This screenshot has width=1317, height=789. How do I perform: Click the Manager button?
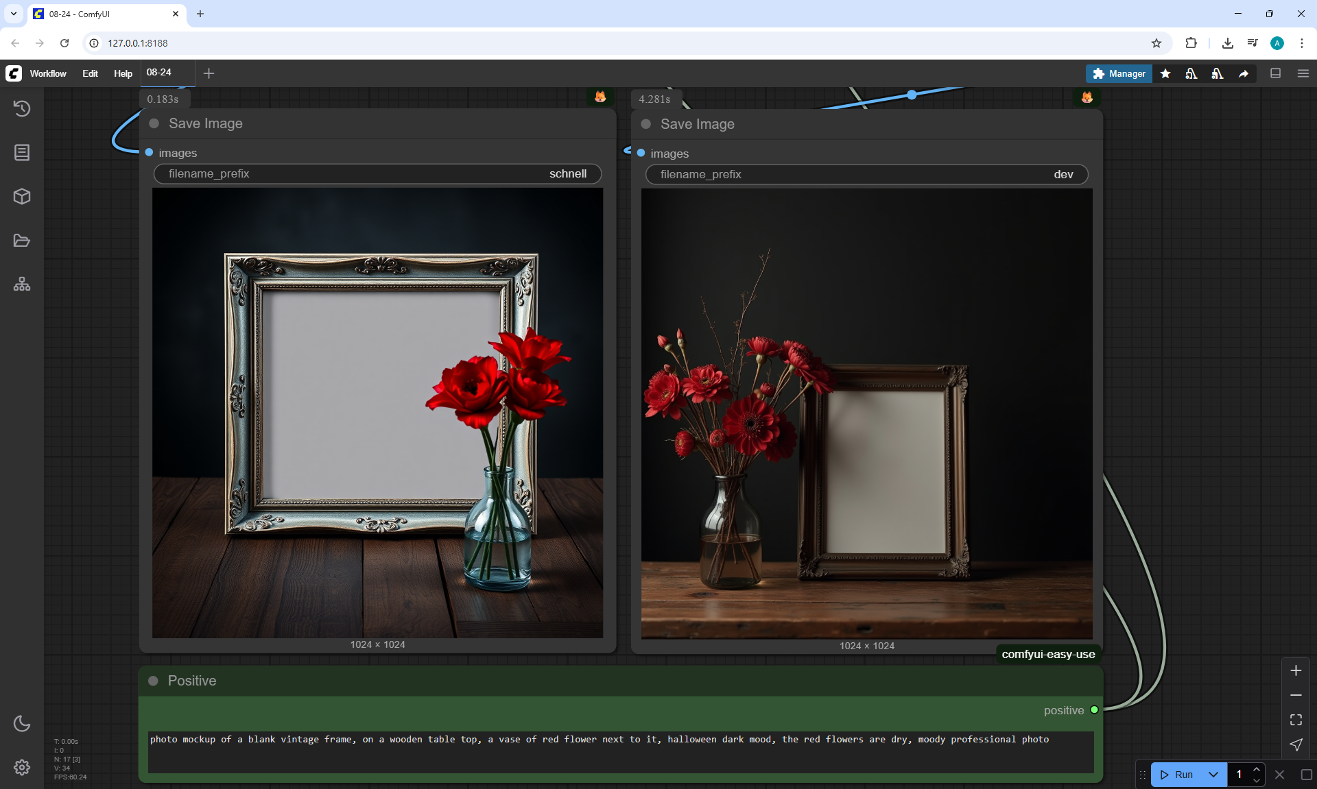tap(1119, 73)
